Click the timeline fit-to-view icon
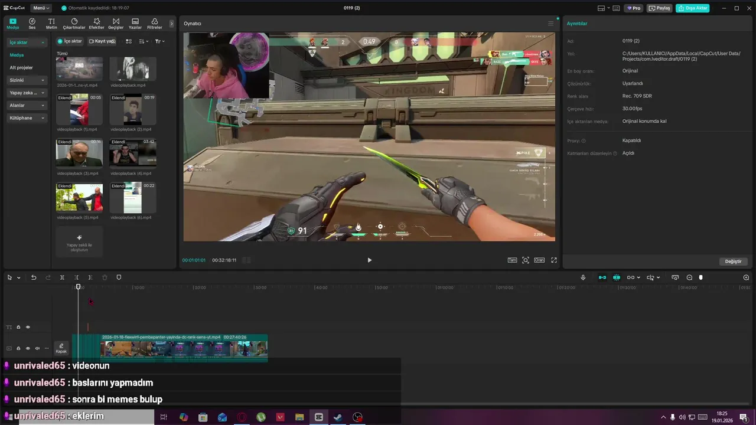The height and width of the screenshot is (425, 756). click(x=675, y=277)
